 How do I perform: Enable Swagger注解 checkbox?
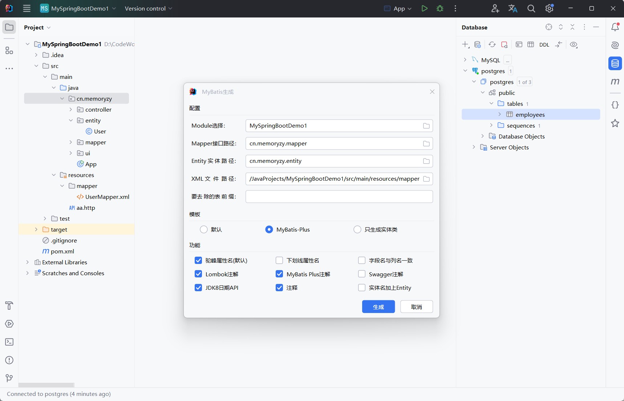coord(362,274)
